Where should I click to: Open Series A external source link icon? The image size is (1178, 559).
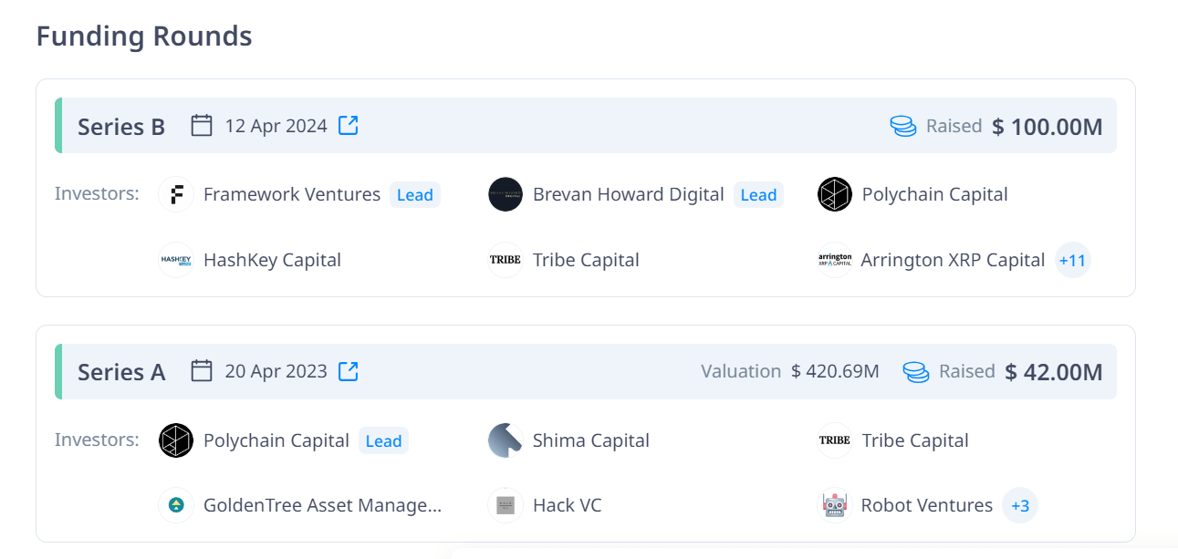[x=348, y=371]
